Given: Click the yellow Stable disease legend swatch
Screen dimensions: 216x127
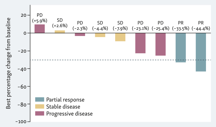Looking at the screenshot, I should pyautogui.click(x=39, y=106).
